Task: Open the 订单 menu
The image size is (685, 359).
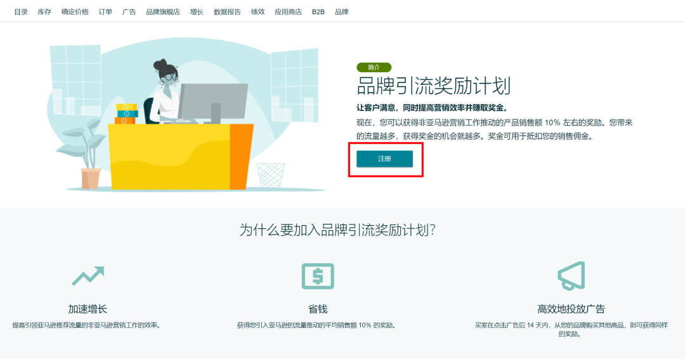Action: [105, 12]
